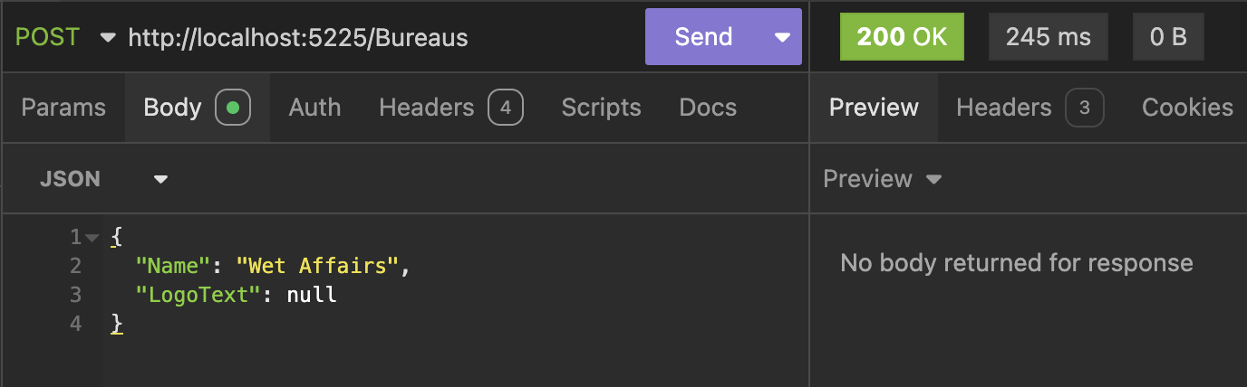Screen dimensions: 1247x387
Task: Select the response Preview tab
Action: (x=874, y=108)
